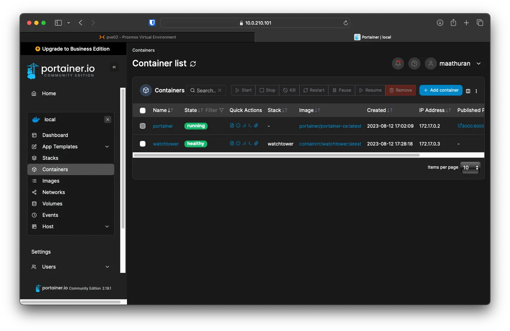Screen dimensions: 510x331
Task: Open inspect icon for watchtower container
Action: coord(238,143)
